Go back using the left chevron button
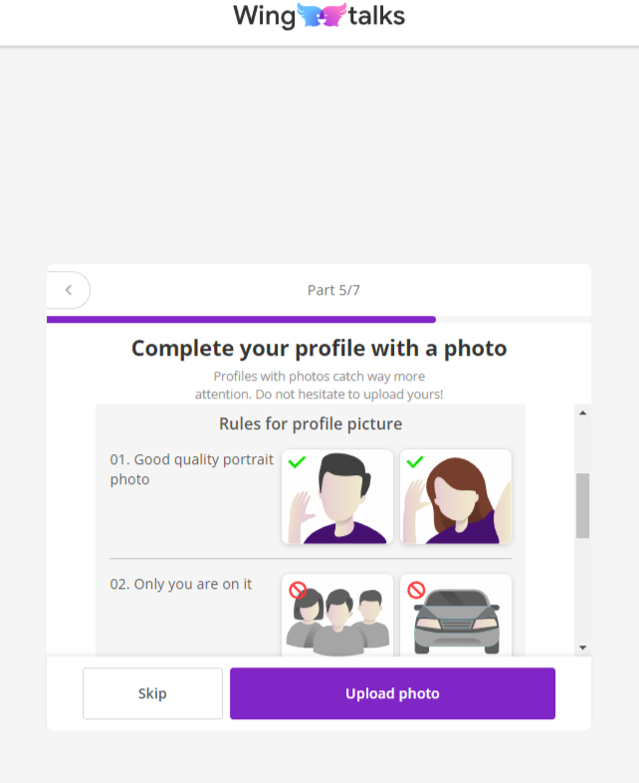The width and height of the screenshot is (639, 783). 68,290
